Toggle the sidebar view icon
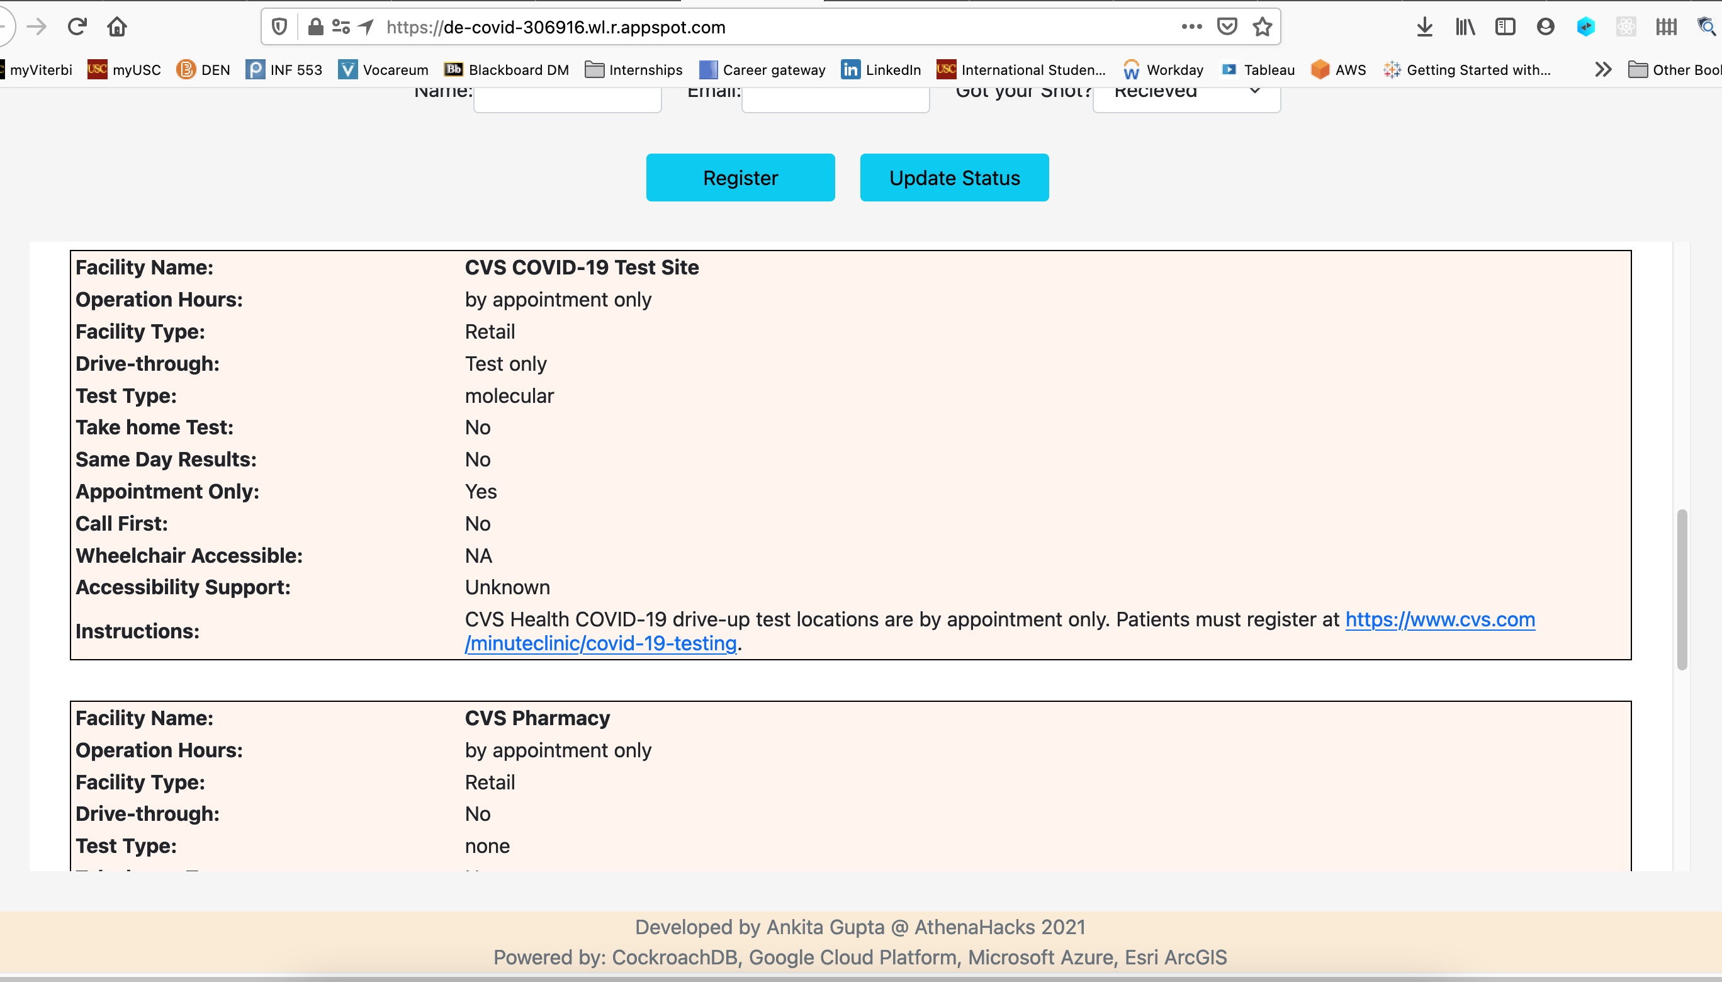1722x982 pixels. [1505, 27]
